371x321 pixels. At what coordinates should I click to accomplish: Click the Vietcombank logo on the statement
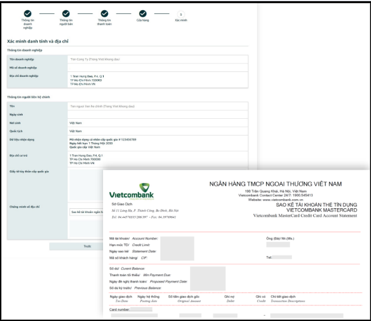click(x=131, y=191)
